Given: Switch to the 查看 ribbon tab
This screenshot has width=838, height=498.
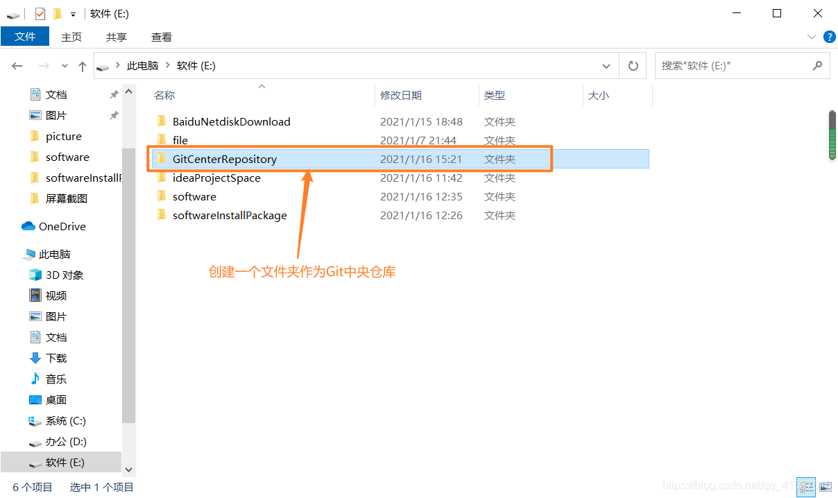Looking at the screenshot, I should tap(162, 37).
